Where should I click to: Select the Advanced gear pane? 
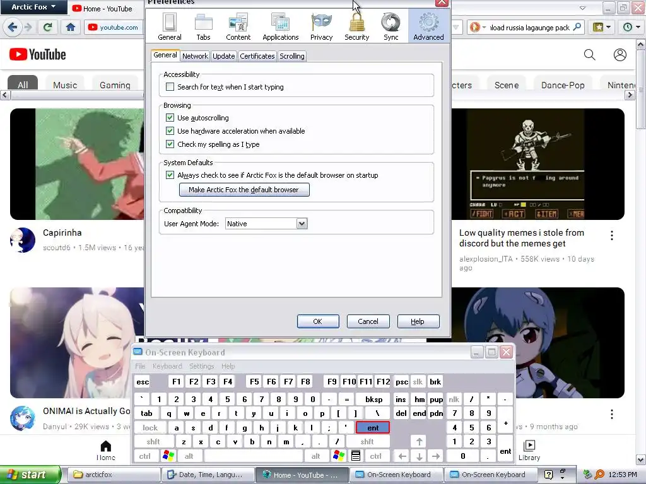[x=428, y=26]
